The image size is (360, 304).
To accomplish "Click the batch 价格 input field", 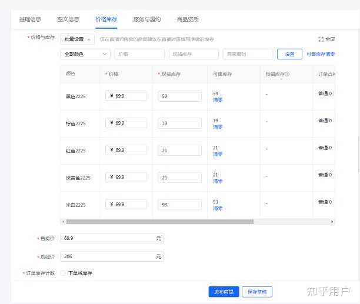I will click(x=139, y=54).
